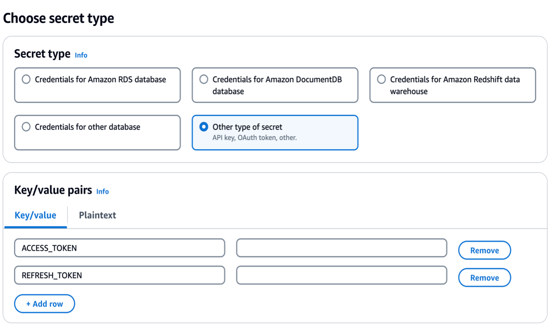The height and width of the screenshot is (331, 555).
Task: Open Info link next to Secret type
Action: click(81, 55)
